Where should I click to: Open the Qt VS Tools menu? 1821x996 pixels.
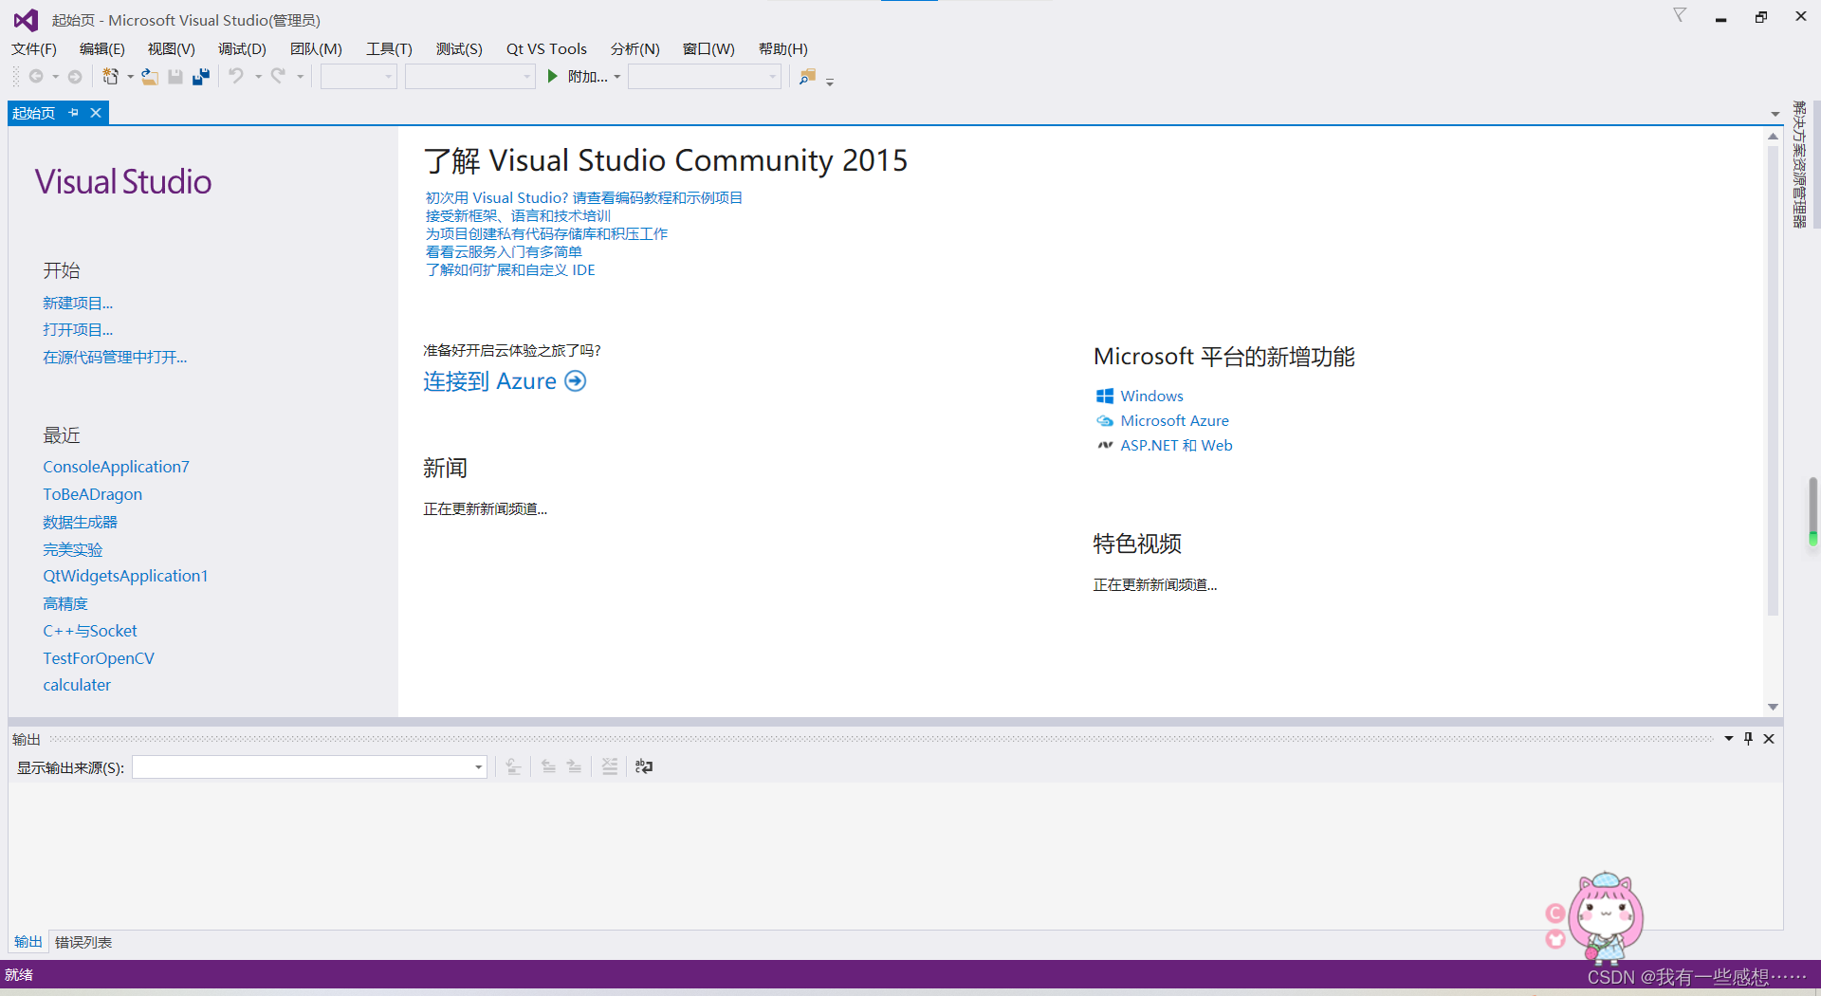click(546, 48)
